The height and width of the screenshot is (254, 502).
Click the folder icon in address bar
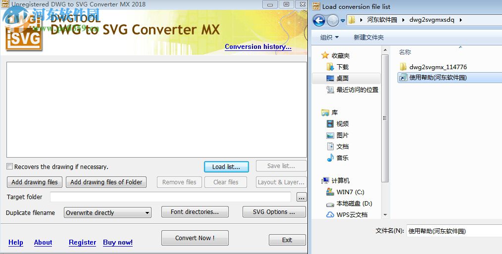pyautogui.click(x=351, y=20)
